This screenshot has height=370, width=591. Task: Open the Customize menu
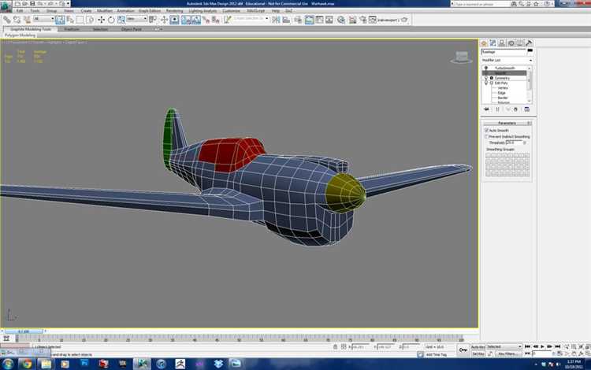coord(231,10)
